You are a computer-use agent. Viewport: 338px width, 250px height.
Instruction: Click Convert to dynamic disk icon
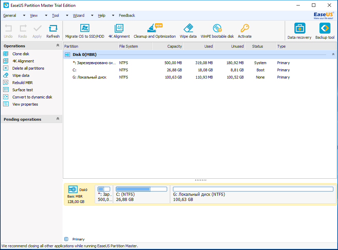tap(6, 97)
